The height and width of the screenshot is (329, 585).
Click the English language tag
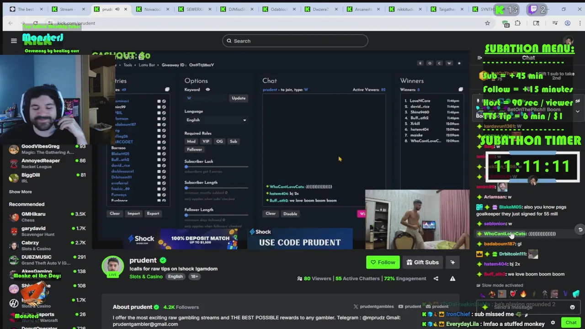tap(175, 276)
